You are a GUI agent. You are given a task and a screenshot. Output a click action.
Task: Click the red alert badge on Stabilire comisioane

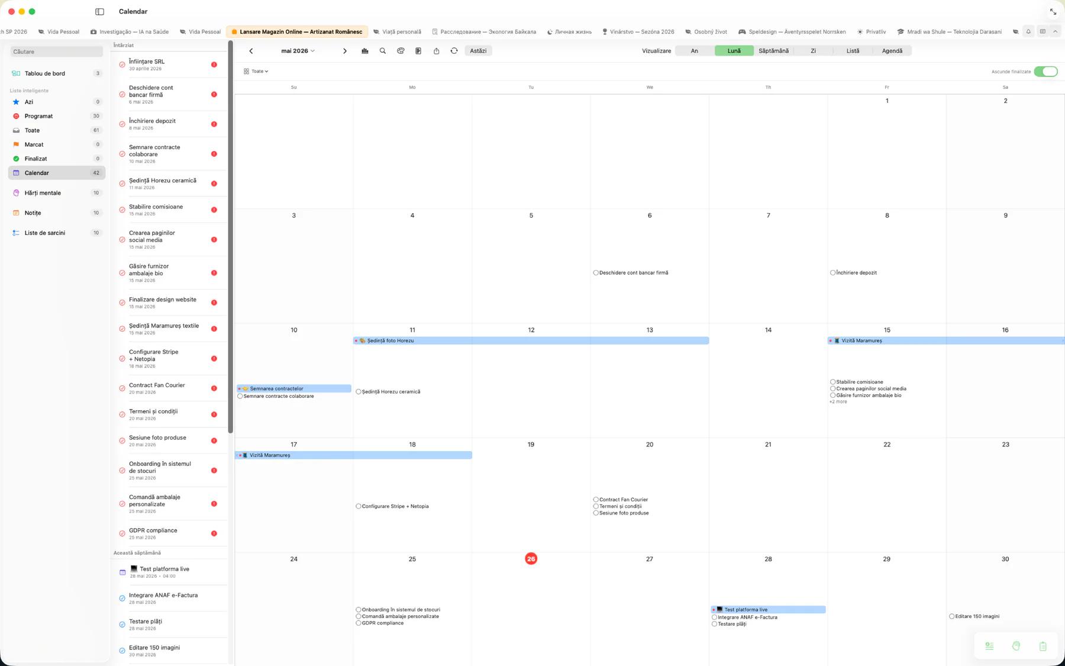pyautogui.click(x=214, y=210)
